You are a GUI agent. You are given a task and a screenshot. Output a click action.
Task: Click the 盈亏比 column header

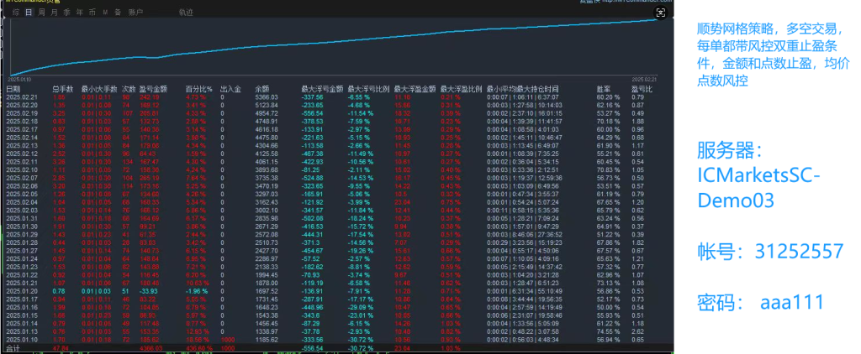coord(642,89)
